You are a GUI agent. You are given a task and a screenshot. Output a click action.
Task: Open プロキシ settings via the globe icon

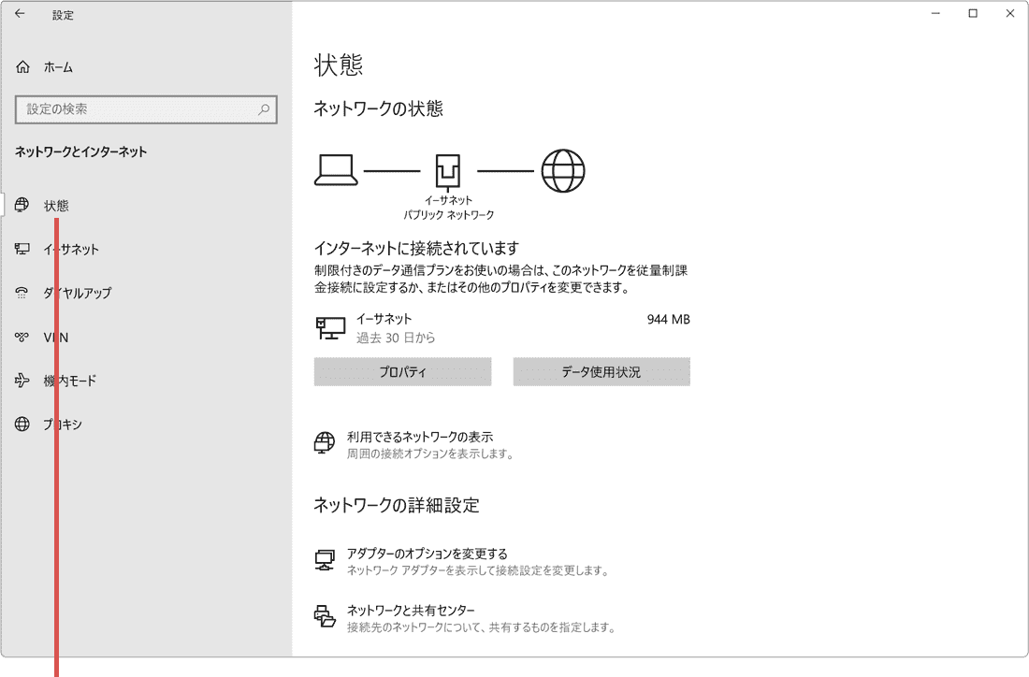(22, 425)
